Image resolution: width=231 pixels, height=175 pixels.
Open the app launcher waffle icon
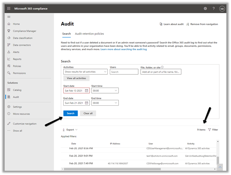pyautogui.click(x=9, y=9)
